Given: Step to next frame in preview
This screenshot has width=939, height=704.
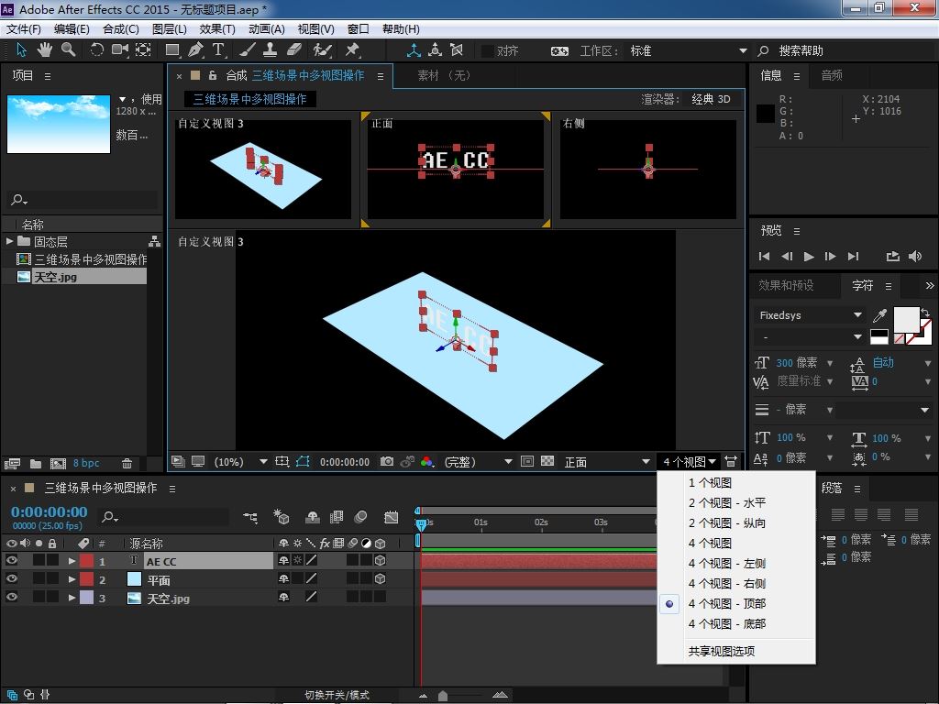Looking at the screenshot, I should point(830,257).
